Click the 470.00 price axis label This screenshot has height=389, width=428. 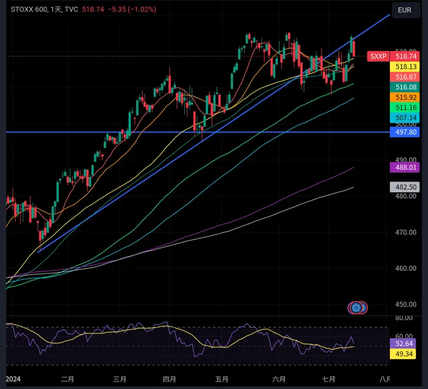tap(405, 232)
